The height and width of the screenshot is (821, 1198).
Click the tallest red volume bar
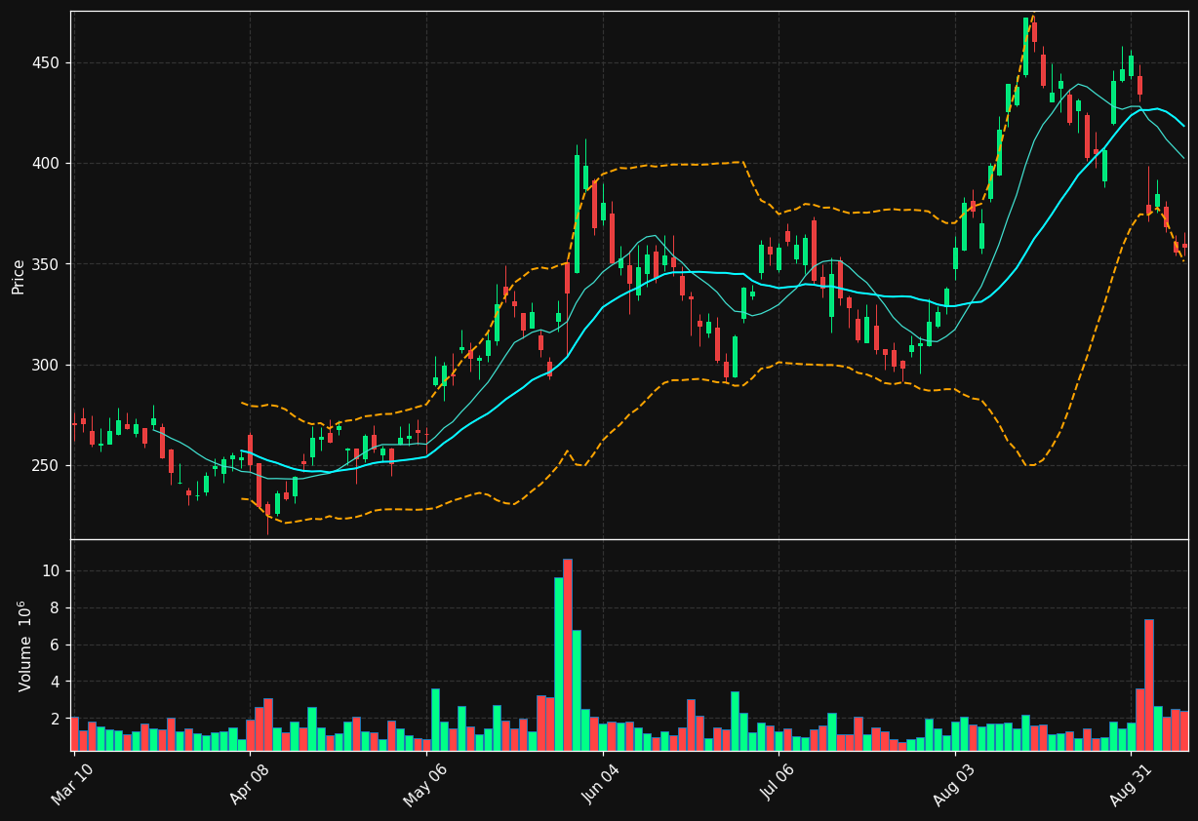coord(568,654)
